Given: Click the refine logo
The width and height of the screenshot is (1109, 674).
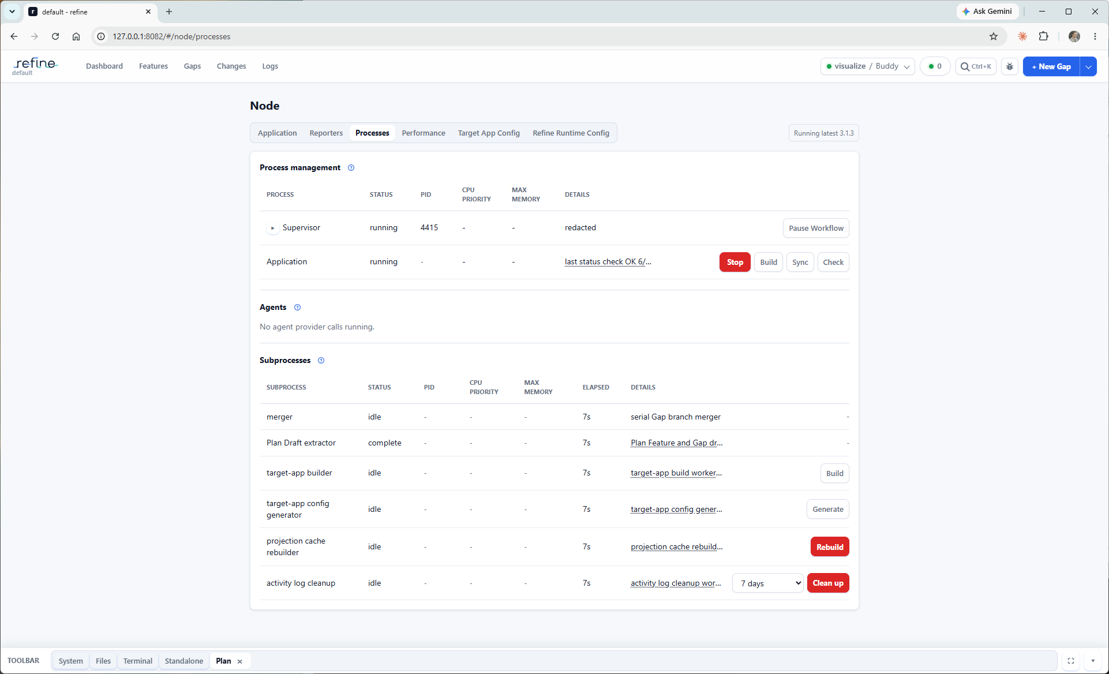Looking at the screenshot, I should pos(35,66).
